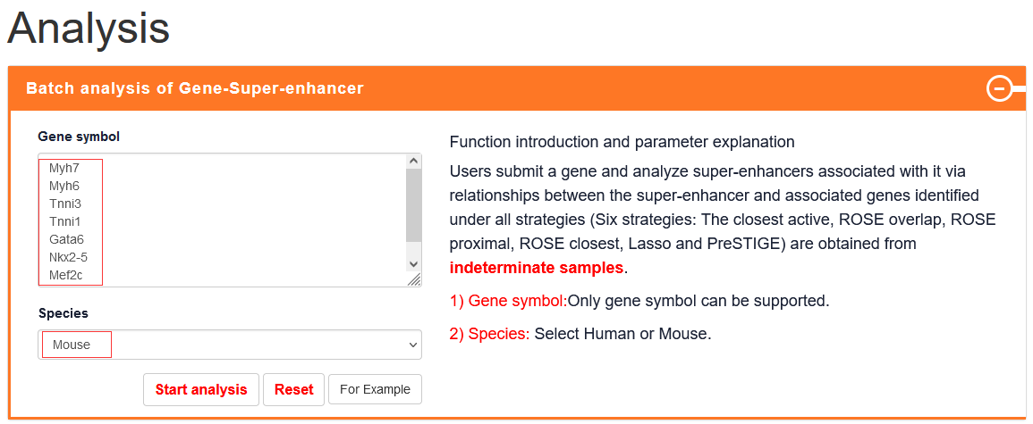Click the textarea scrollbar thumb
This screenshot has height=424, width=1033.
pyautogui.click(x=413, y=205)
